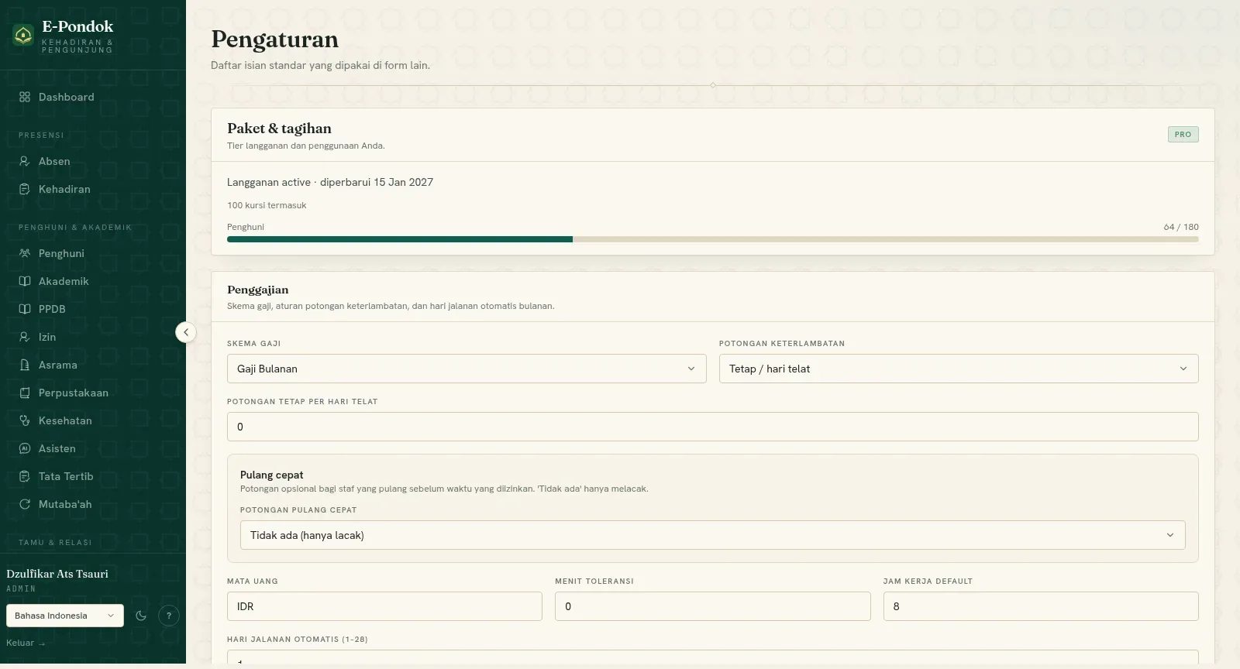Navigate to the Perpustakaan menu item

93,393
